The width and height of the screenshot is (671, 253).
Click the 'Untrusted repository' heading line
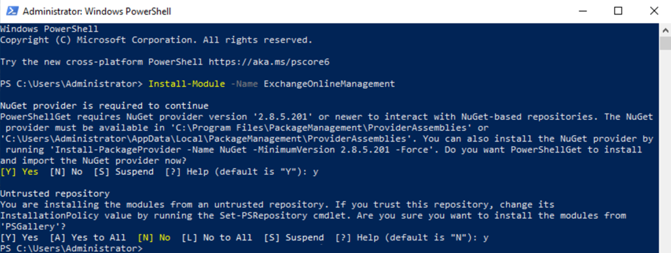(x=55, y=193)
